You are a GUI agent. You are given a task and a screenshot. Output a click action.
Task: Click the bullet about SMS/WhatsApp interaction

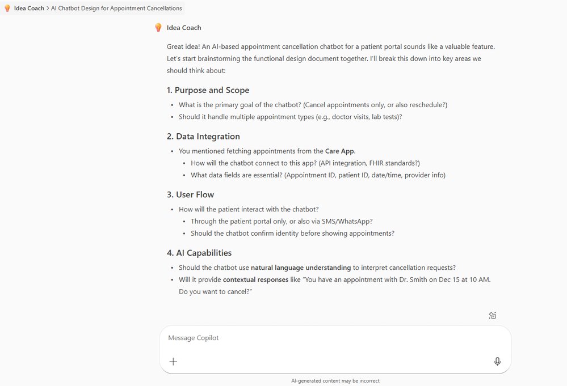pyautogui.click(x=282, y=221)
